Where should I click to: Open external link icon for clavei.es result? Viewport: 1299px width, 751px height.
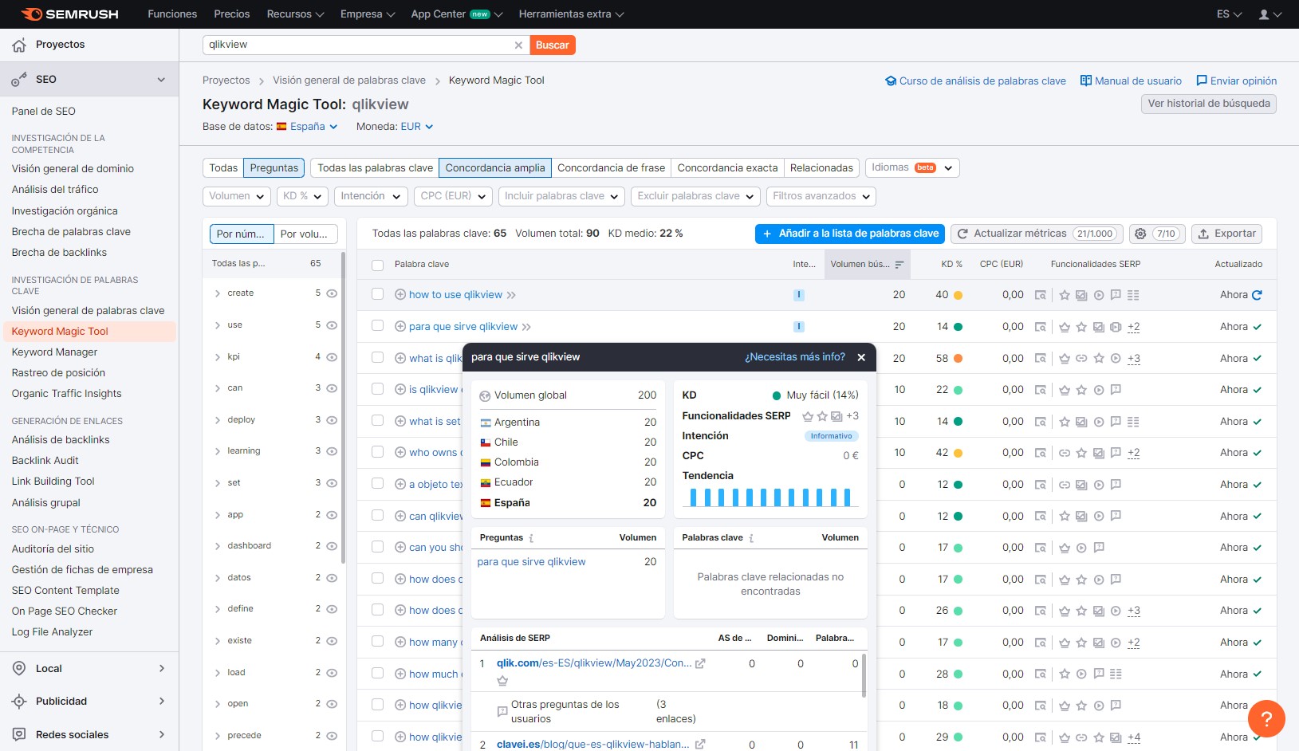click(700, 745)
